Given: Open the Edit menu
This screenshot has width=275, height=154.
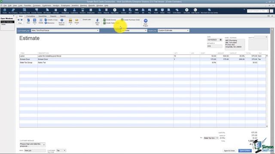Looking at the screenshot, I should point(9,6).
